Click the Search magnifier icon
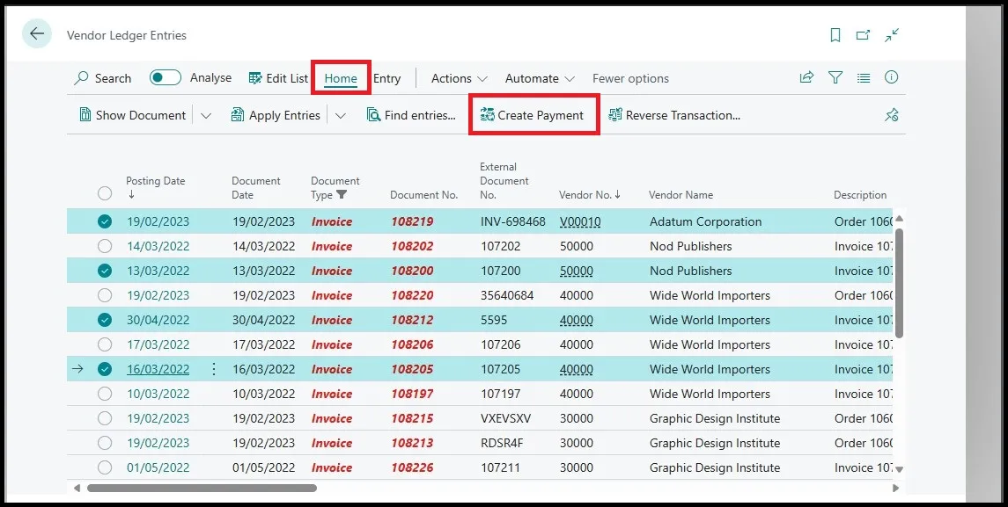This screenshot has height=507, width=1008. pos(82,78)
